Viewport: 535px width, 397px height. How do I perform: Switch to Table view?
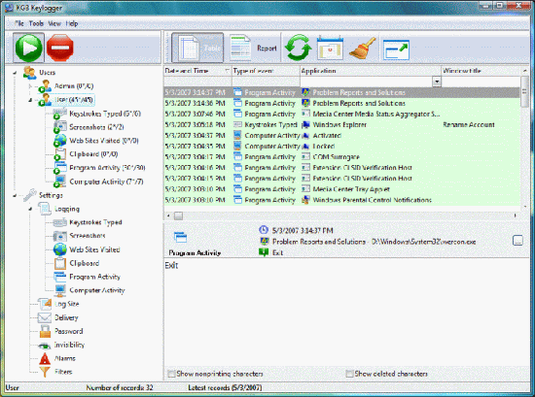point(197,48)
